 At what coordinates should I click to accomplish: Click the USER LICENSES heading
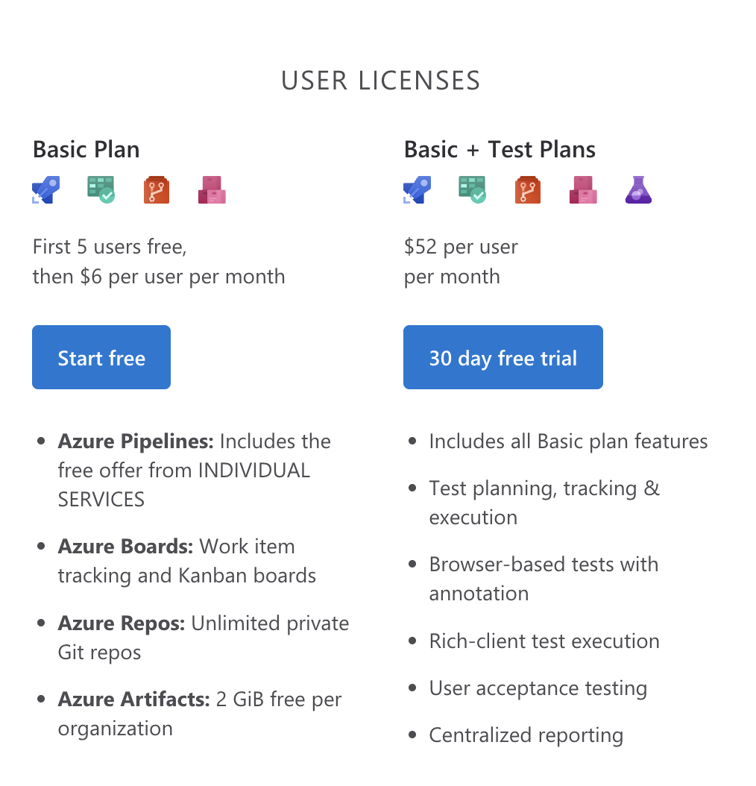tap(380, 81)
